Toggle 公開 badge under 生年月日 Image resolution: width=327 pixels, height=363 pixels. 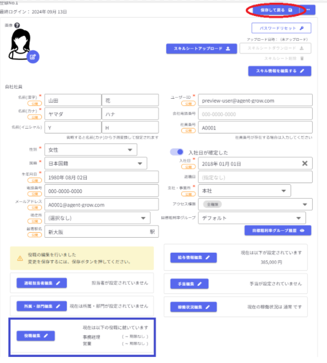[35, 180]
